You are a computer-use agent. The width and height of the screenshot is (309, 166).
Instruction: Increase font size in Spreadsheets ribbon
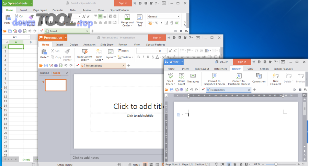[84, 16]
